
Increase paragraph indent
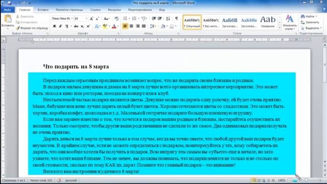[x=160, y=18]
